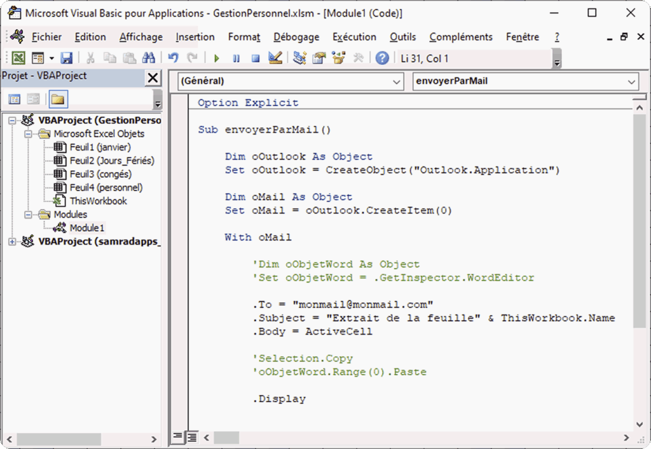Open the Exécution menu

coord(354,37)
